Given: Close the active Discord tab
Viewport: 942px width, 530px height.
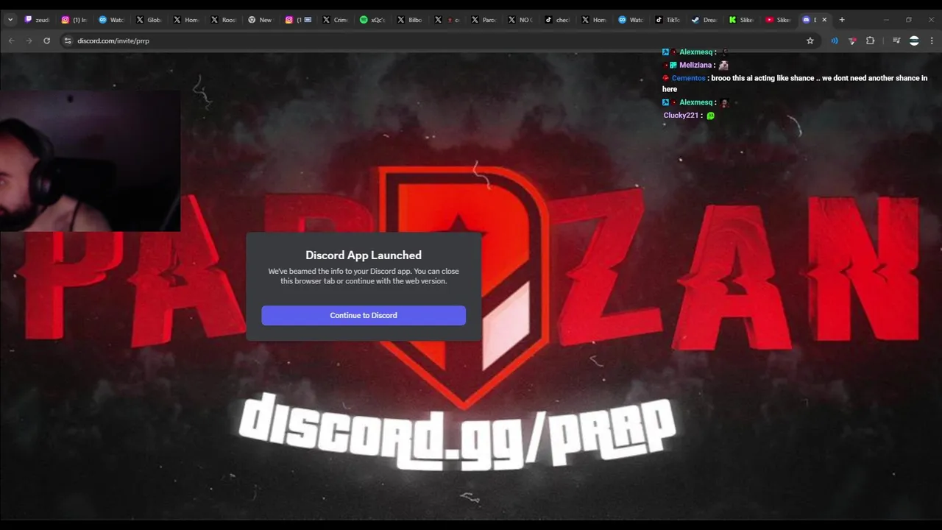Looking at the screenshot, I should [x=824, y=20].
